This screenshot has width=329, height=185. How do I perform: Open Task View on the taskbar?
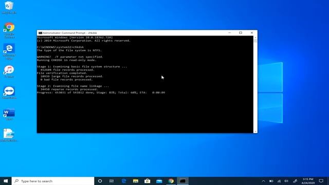[x=112, y=181]
